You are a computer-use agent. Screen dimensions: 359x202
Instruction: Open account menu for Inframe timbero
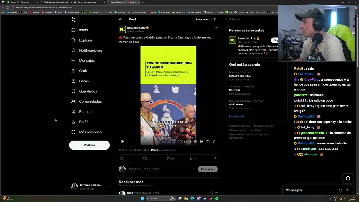click(x=111, y=187)
